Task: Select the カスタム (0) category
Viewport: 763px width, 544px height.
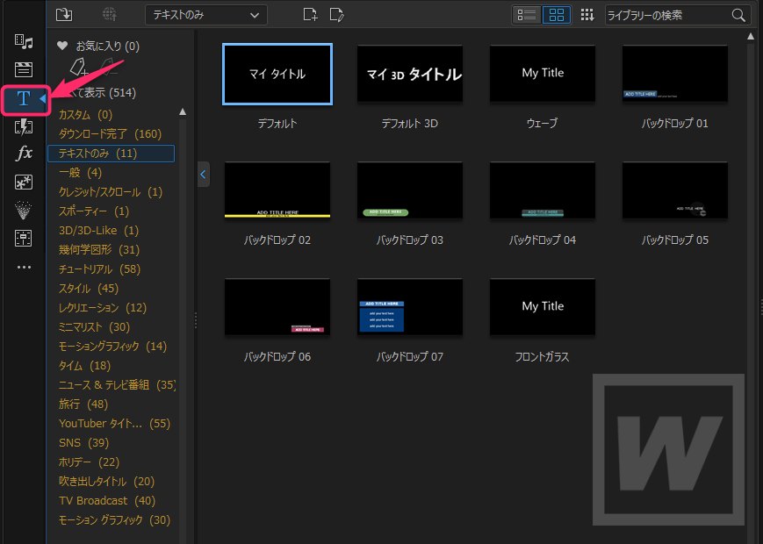Action: pyautogui.click(x=85, y=115)
